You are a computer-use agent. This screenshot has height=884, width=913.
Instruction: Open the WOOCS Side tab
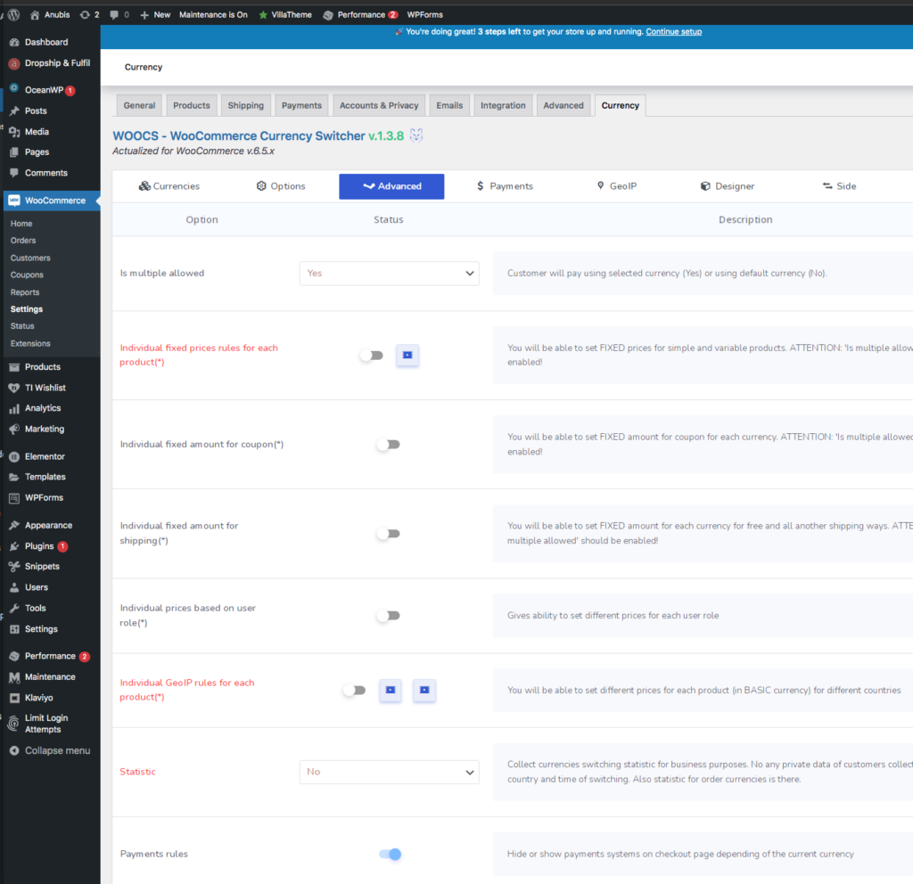click(x=839, y=186)
